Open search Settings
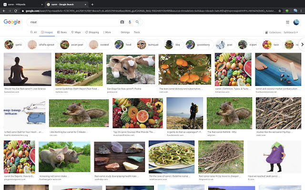Screen dimensions: 305x190 (x=125, y=32)
